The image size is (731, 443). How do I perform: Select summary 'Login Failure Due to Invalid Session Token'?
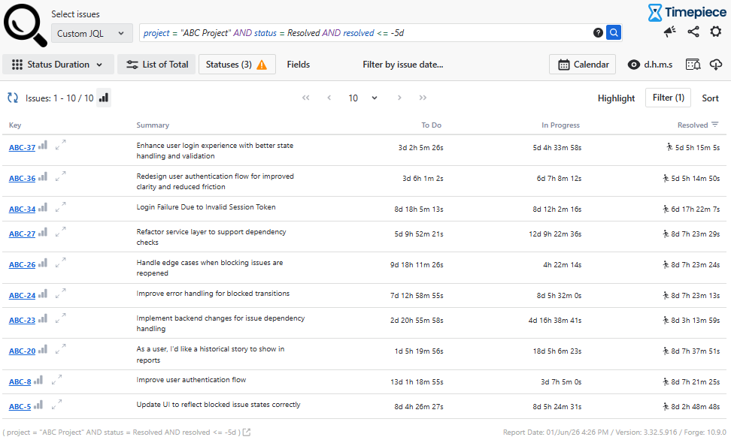coord(206,207)
